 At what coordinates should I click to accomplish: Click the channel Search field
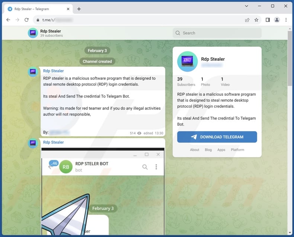pyautogui.click(x=217, y=33)
